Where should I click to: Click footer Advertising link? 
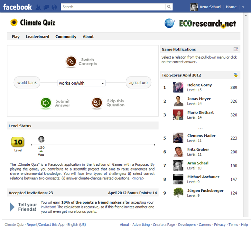click(141, 225)
